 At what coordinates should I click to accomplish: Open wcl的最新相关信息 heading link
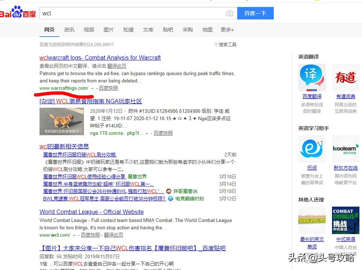pyautogui.click(x=64, y=146)
